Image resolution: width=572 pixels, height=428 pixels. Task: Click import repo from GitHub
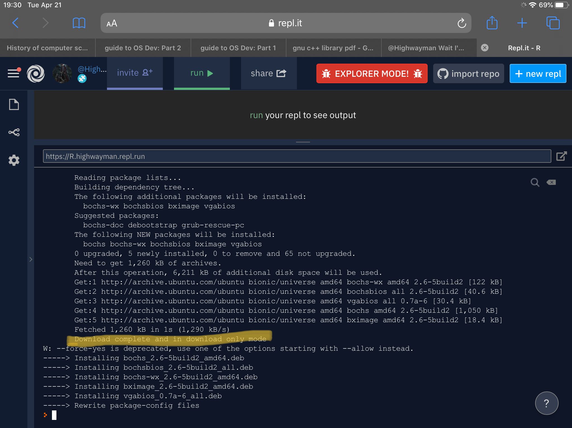468,73
